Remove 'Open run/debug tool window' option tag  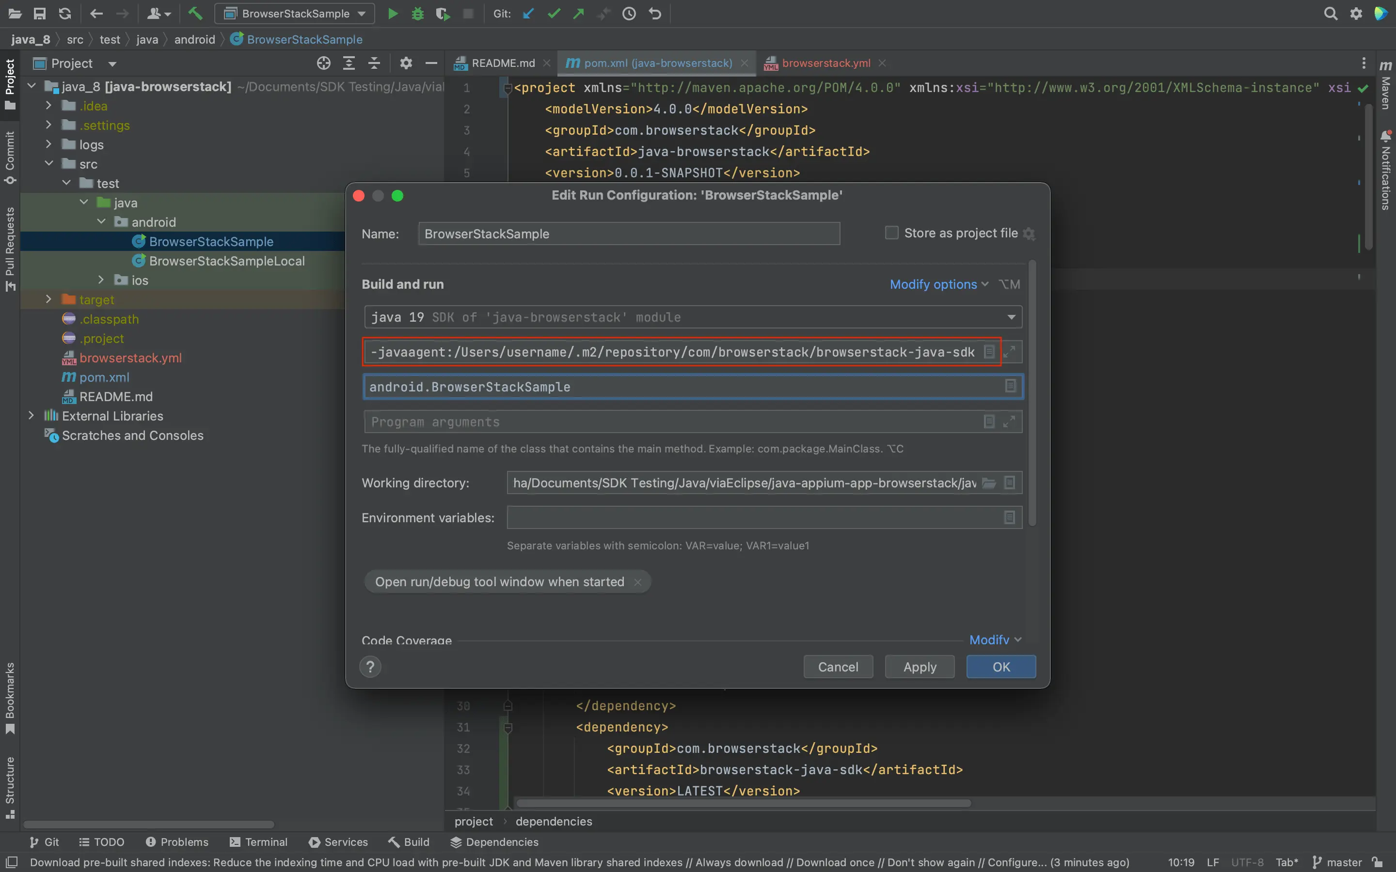tap(637, 582)
